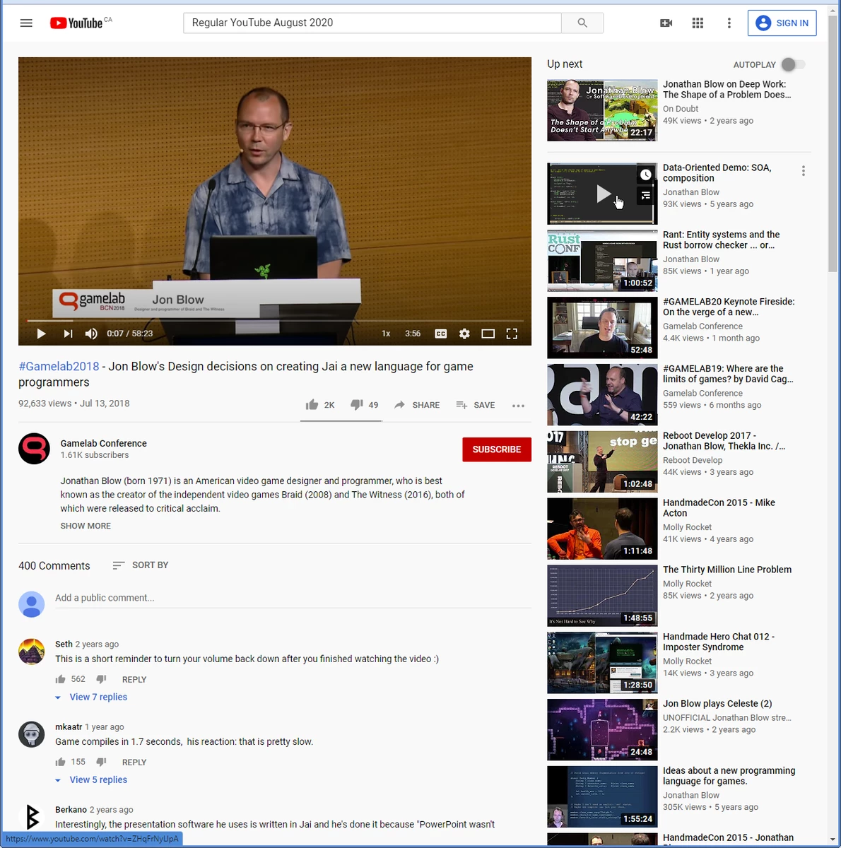Click the red Subscribe button
This screenshot has height=848, width=841.
[496, 449]
